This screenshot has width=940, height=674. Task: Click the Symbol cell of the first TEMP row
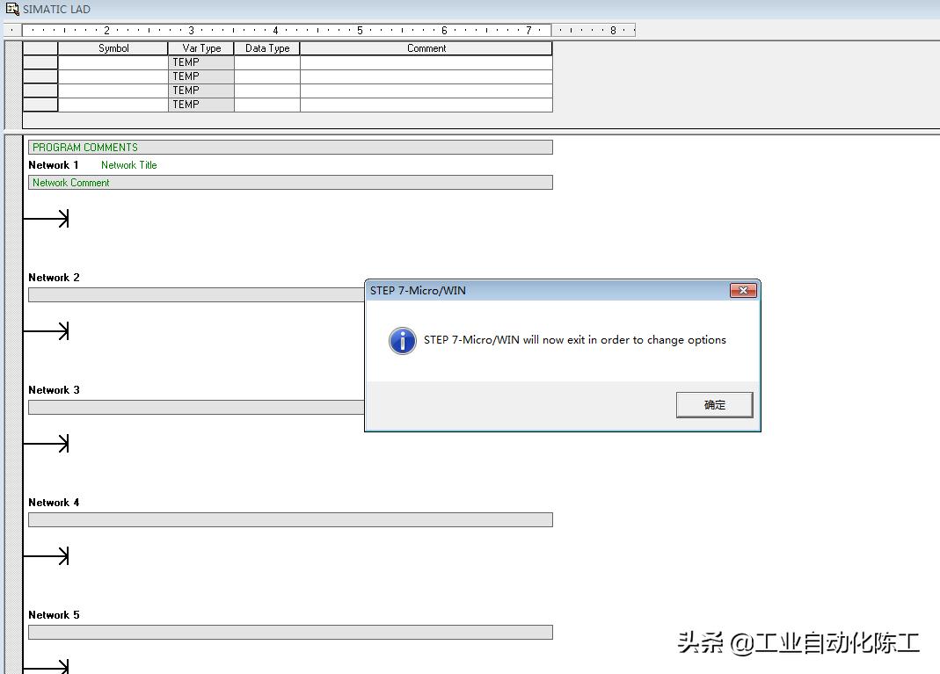(x=113, y=62)
